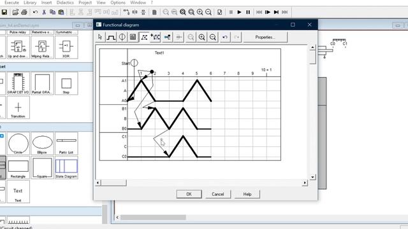Click the single step simulation button
The height and width of the screenshot is (229, 408).
pyautogui.click(x=268, y=12)
